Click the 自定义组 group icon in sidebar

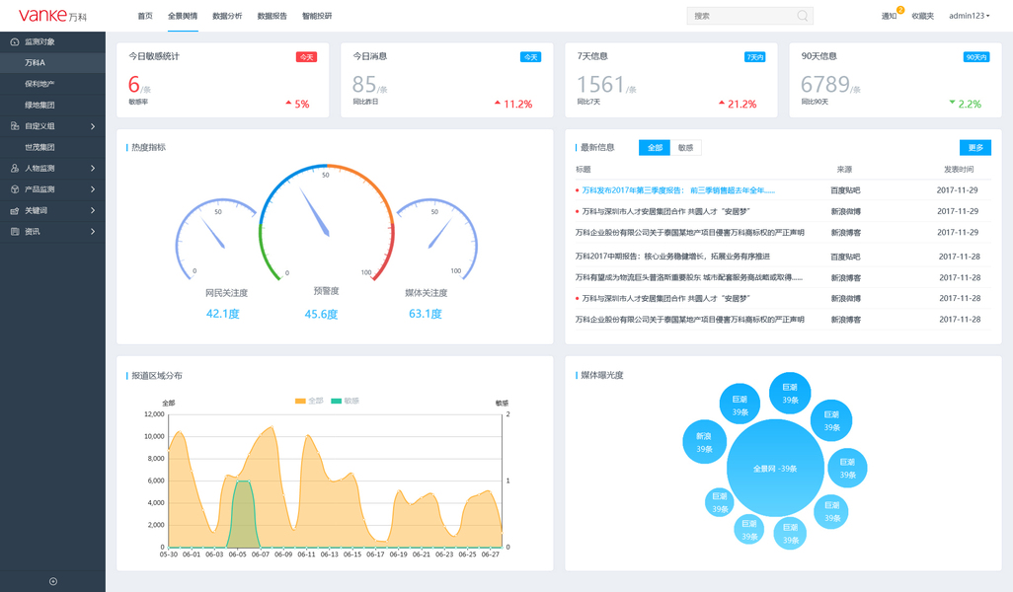pos(15,126)
